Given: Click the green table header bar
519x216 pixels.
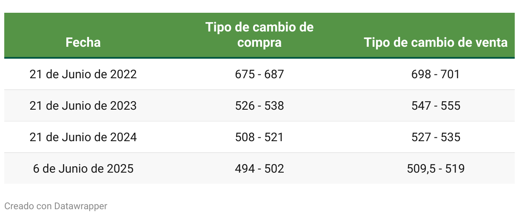Looking at the screenshot, I should coord(259,35).
